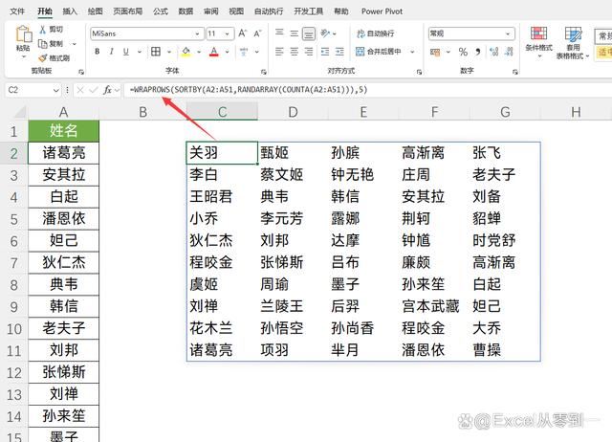Expand underline style dropdown arrow
The width and height of the screenshot is (612, 442).
139,52
